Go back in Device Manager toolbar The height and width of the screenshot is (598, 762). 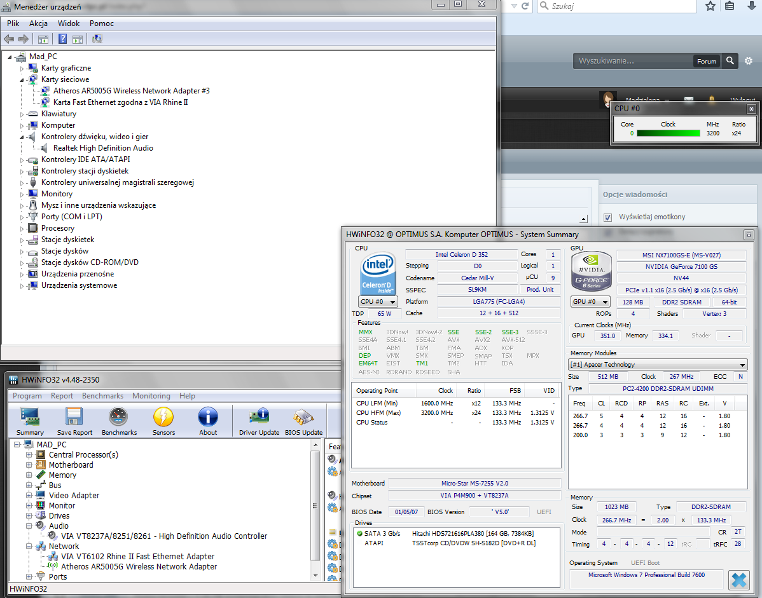coord(9,39)
